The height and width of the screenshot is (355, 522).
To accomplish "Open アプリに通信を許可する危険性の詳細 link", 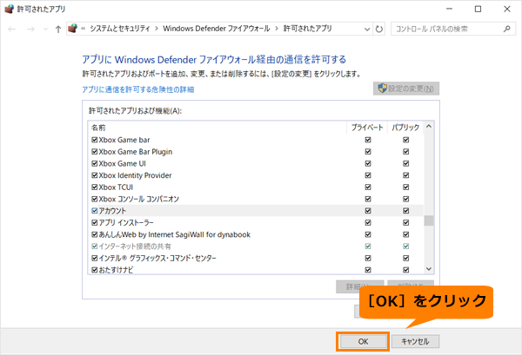I will (x=138, y=89).
